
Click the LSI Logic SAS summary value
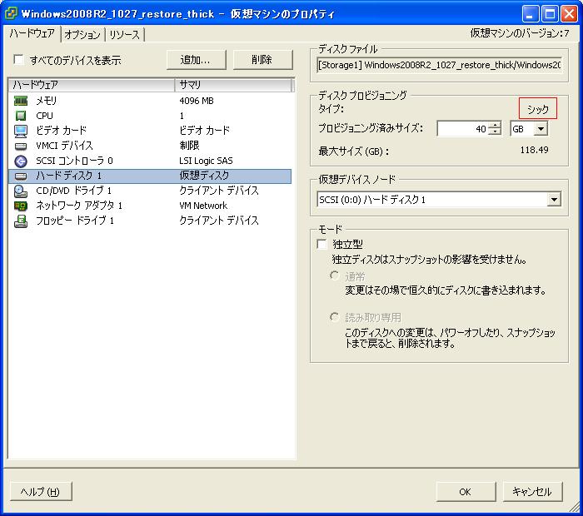tap(206, 161)
